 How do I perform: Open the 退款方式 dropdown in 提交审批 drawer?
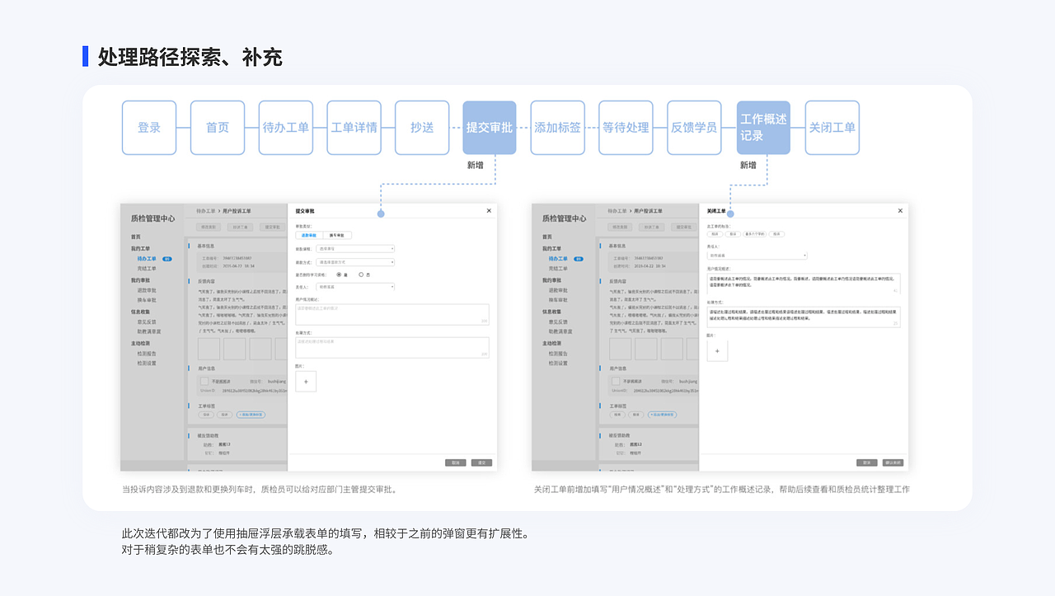pyautogui.click(x=356, y=260)
